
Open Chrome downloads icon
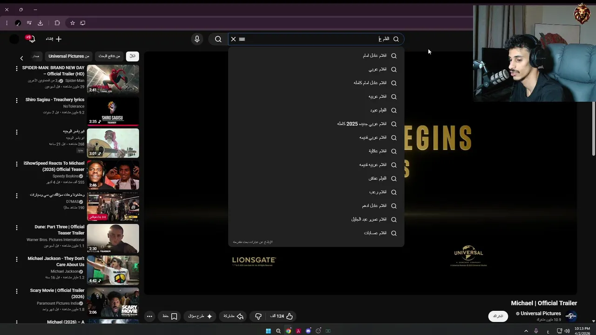(40, 23)
